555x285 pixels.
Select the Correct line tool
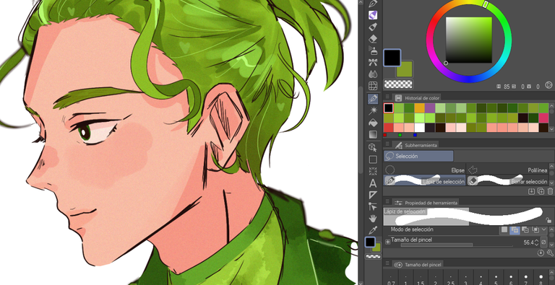pos(373,206)
